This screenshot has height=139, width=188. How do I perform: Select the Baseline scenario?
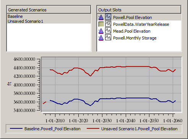(x=49, y=16)
